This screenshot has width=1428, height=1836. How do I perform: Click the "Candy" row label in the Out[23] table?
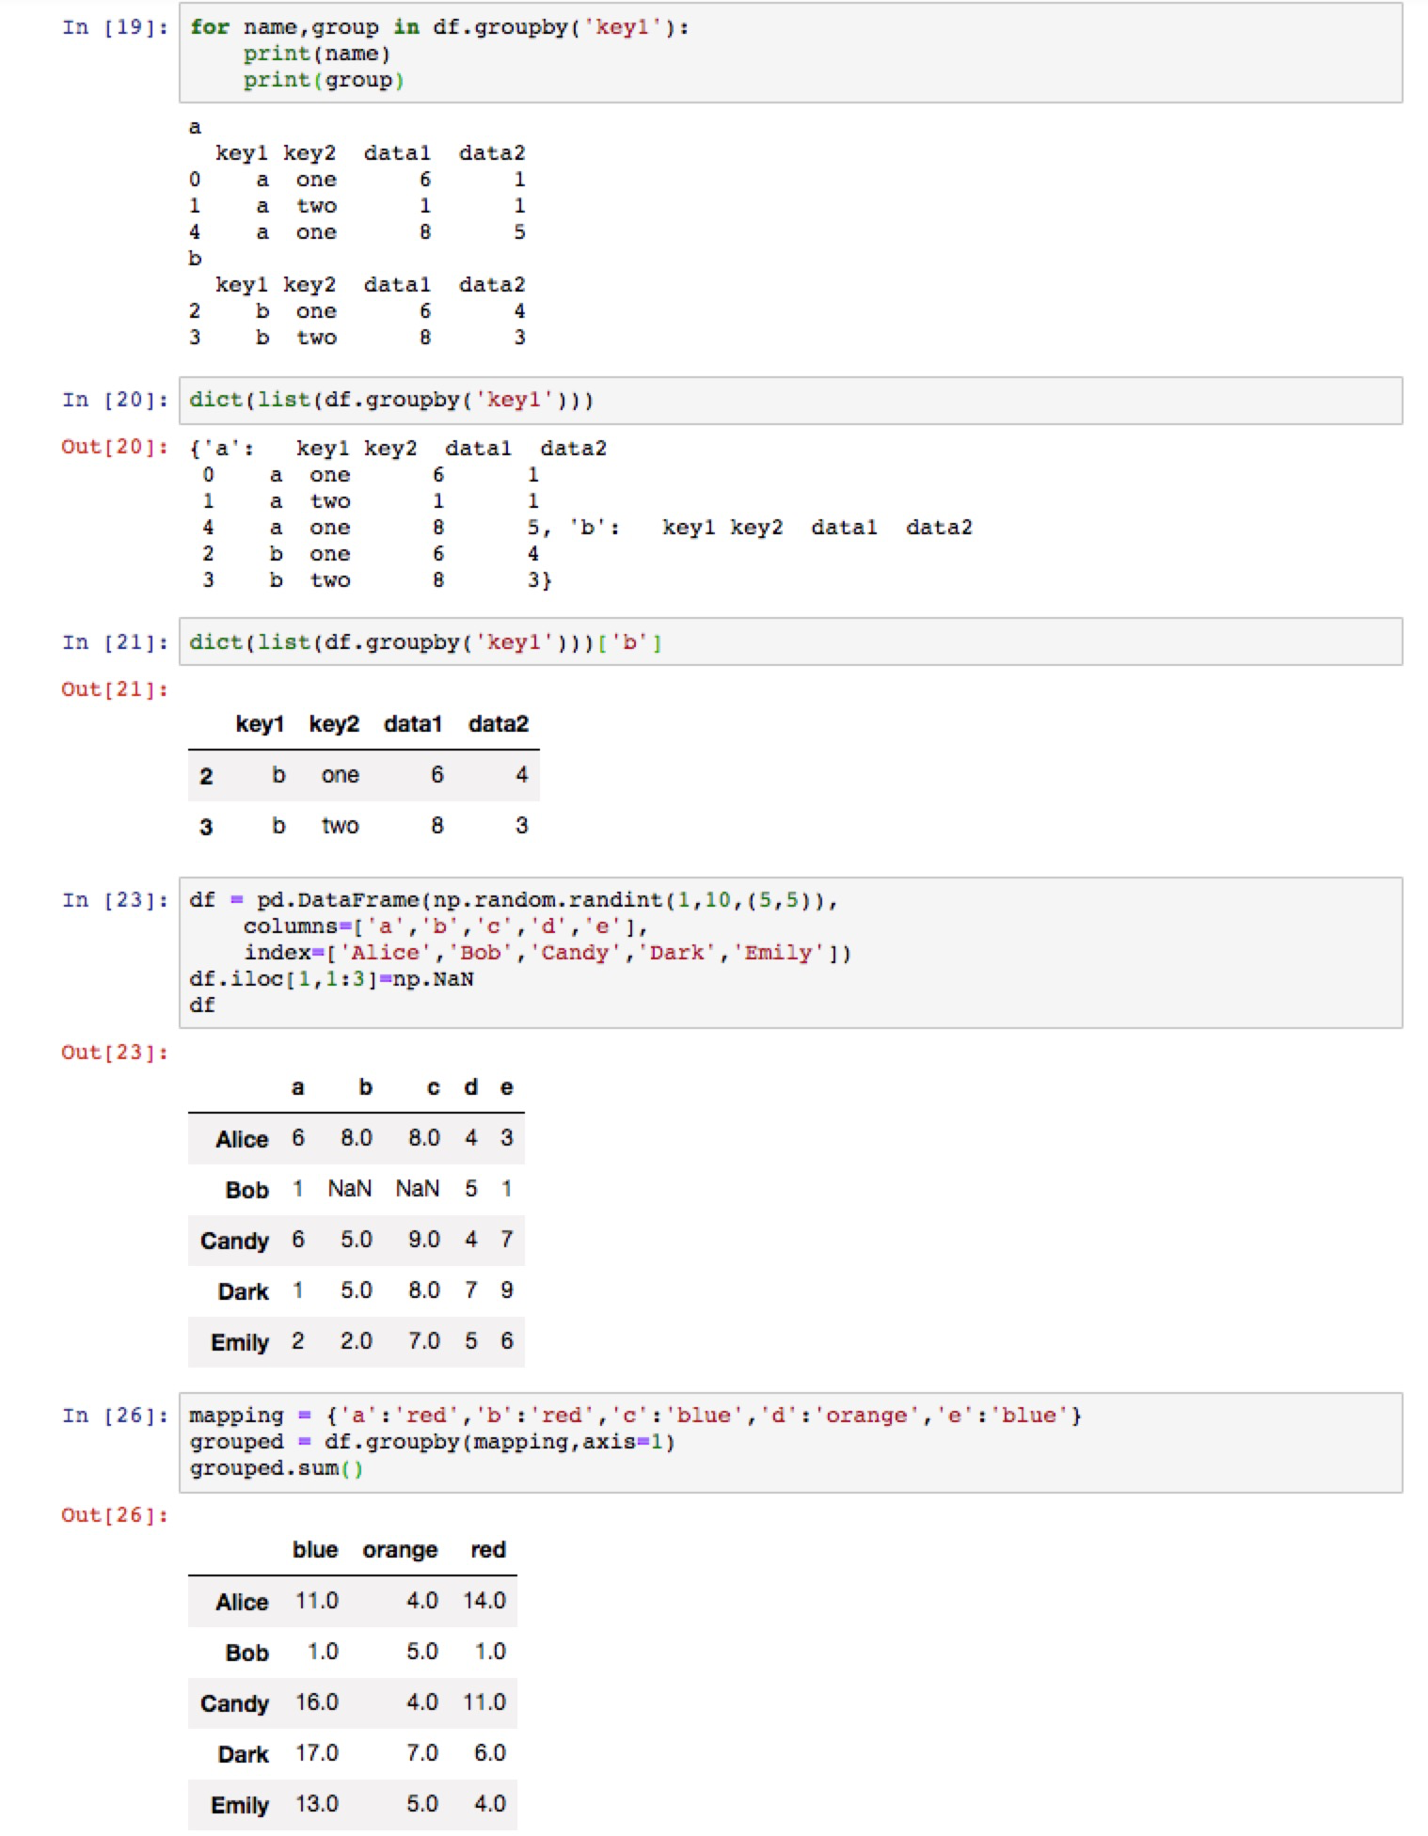pos(234,1242)
